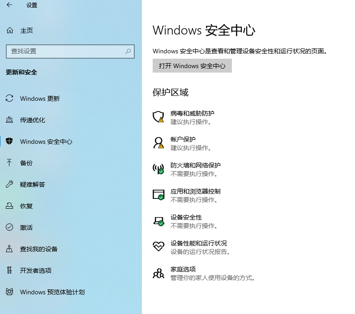355x314 pixels.
Task: Click the device performance heart icon
Action: pos(158,246)
